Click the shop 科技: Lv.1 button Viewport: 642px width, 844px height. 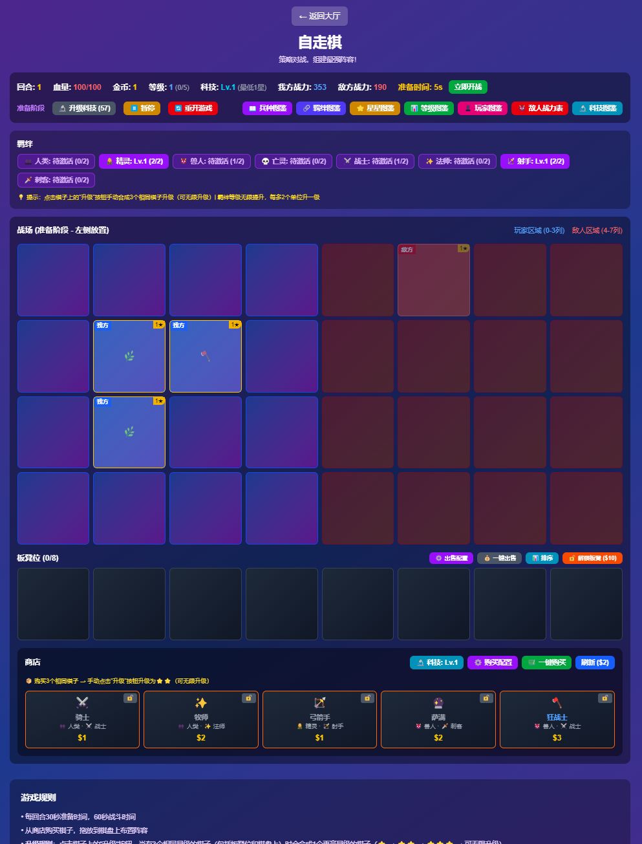436,662
